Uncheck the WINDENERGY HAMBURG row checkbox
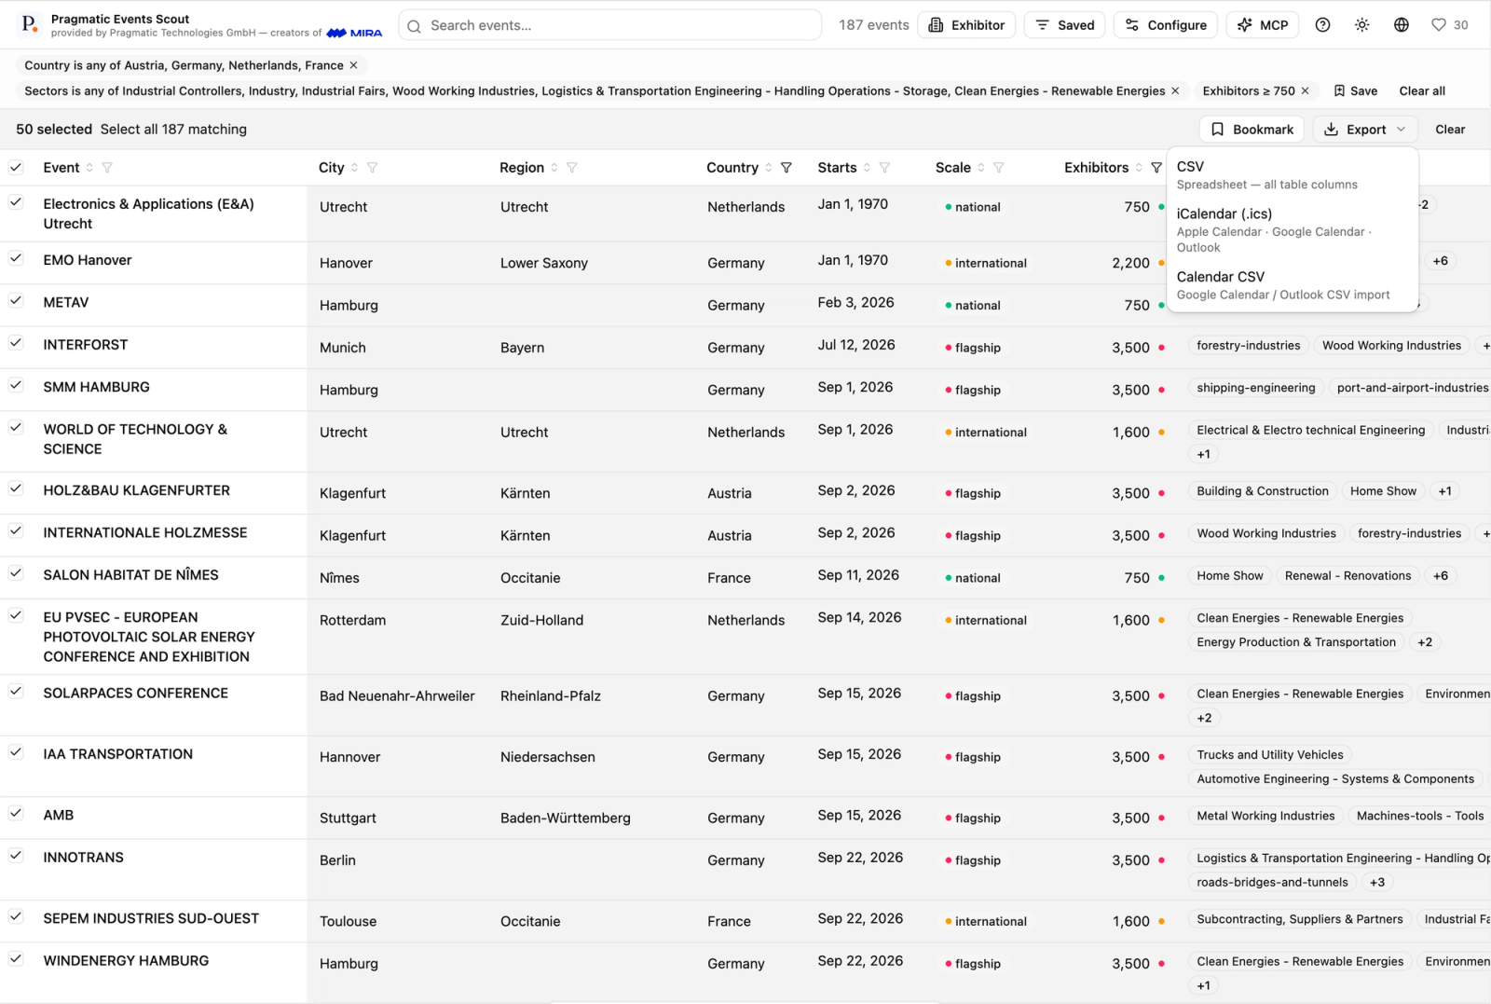This screenshot has width=1491, height=1004. pos(16,958)
